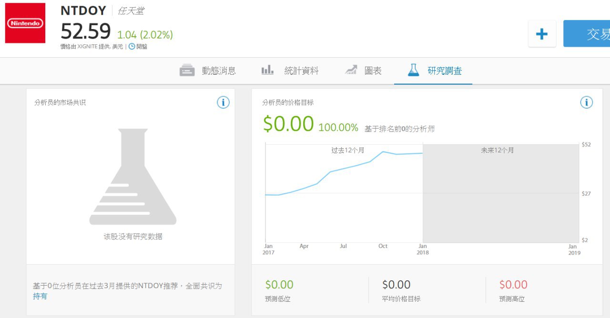Click the plus icon to add NTDOY
The image size is (610, 318).
[x=542, y=34]
